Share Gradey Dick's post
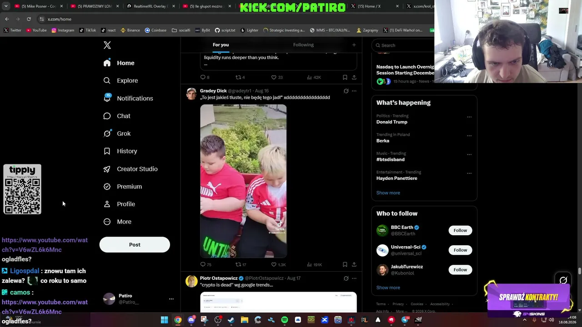Screen dimensions: 582x327 tap(354, 264)
